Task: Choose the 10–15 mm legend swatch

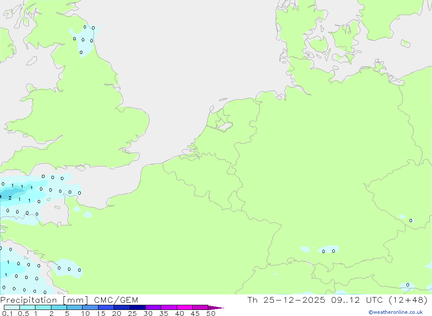Action: (90, 307)
